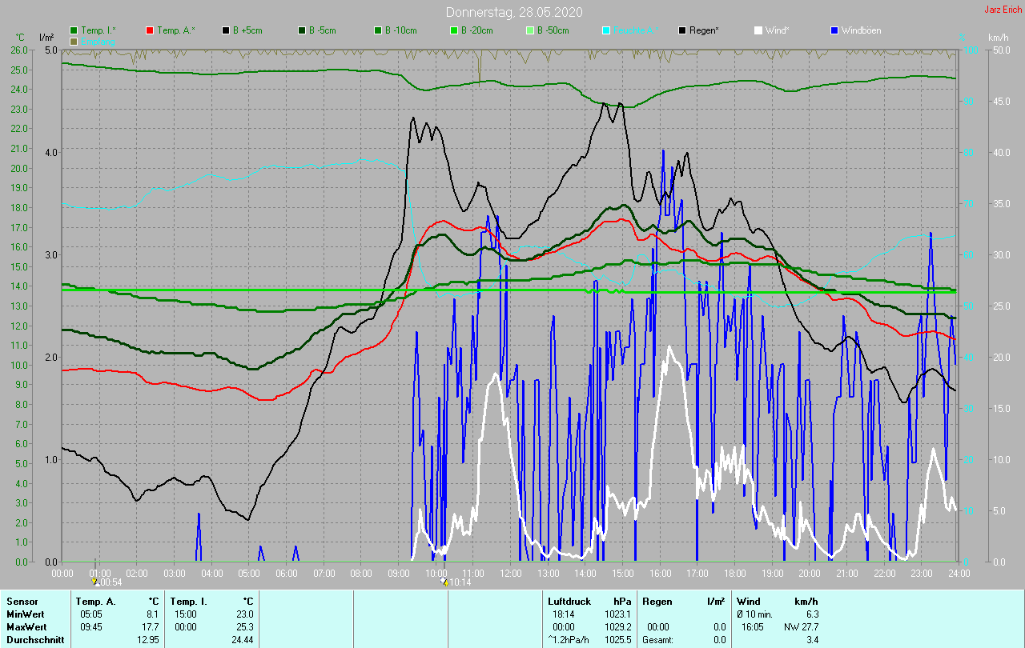Viewport: 1025px width, 648px height.
Task: Click the red Temp. A.* legend swatch
Action: point(151,30)
